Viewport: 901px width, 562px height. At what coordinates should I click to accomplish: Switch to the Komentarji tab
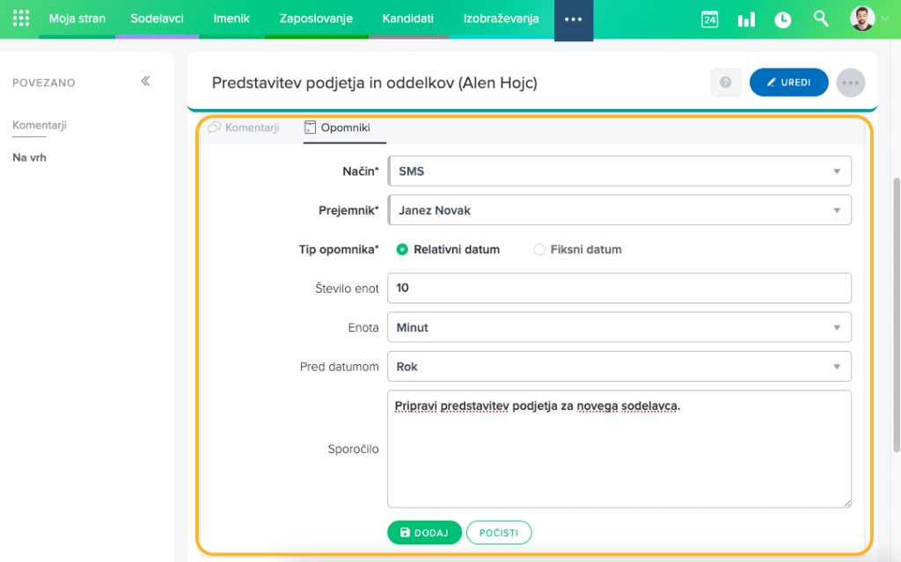(x=244, y=128)
